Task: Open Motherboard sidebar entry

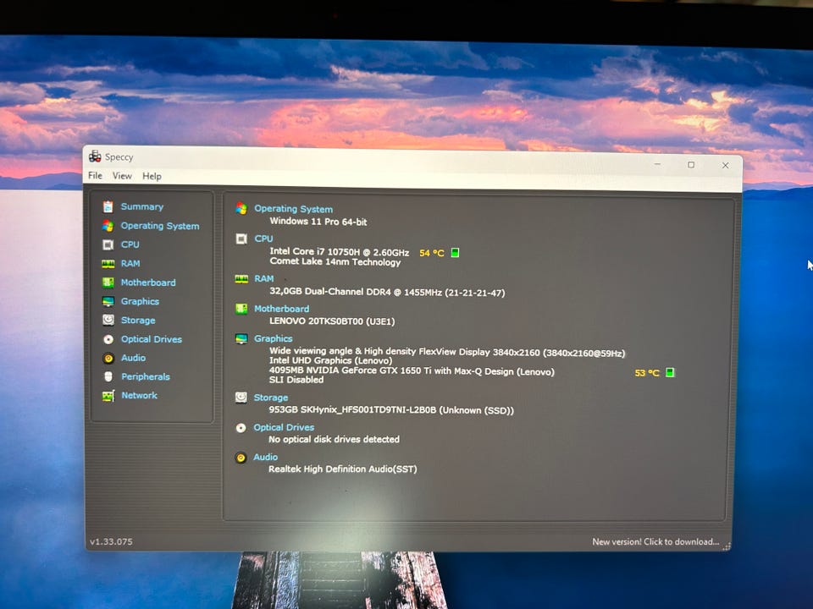Action: point(148,283)
